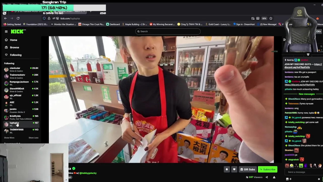
Task: Toggle stream notifications bell
Action: coord(227,169)
